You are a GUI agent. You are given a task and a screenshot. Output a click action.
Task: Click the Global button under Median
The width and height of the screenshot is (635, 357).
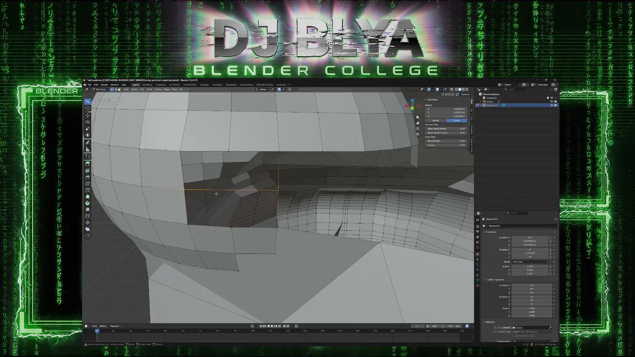(x=436, y=120)
